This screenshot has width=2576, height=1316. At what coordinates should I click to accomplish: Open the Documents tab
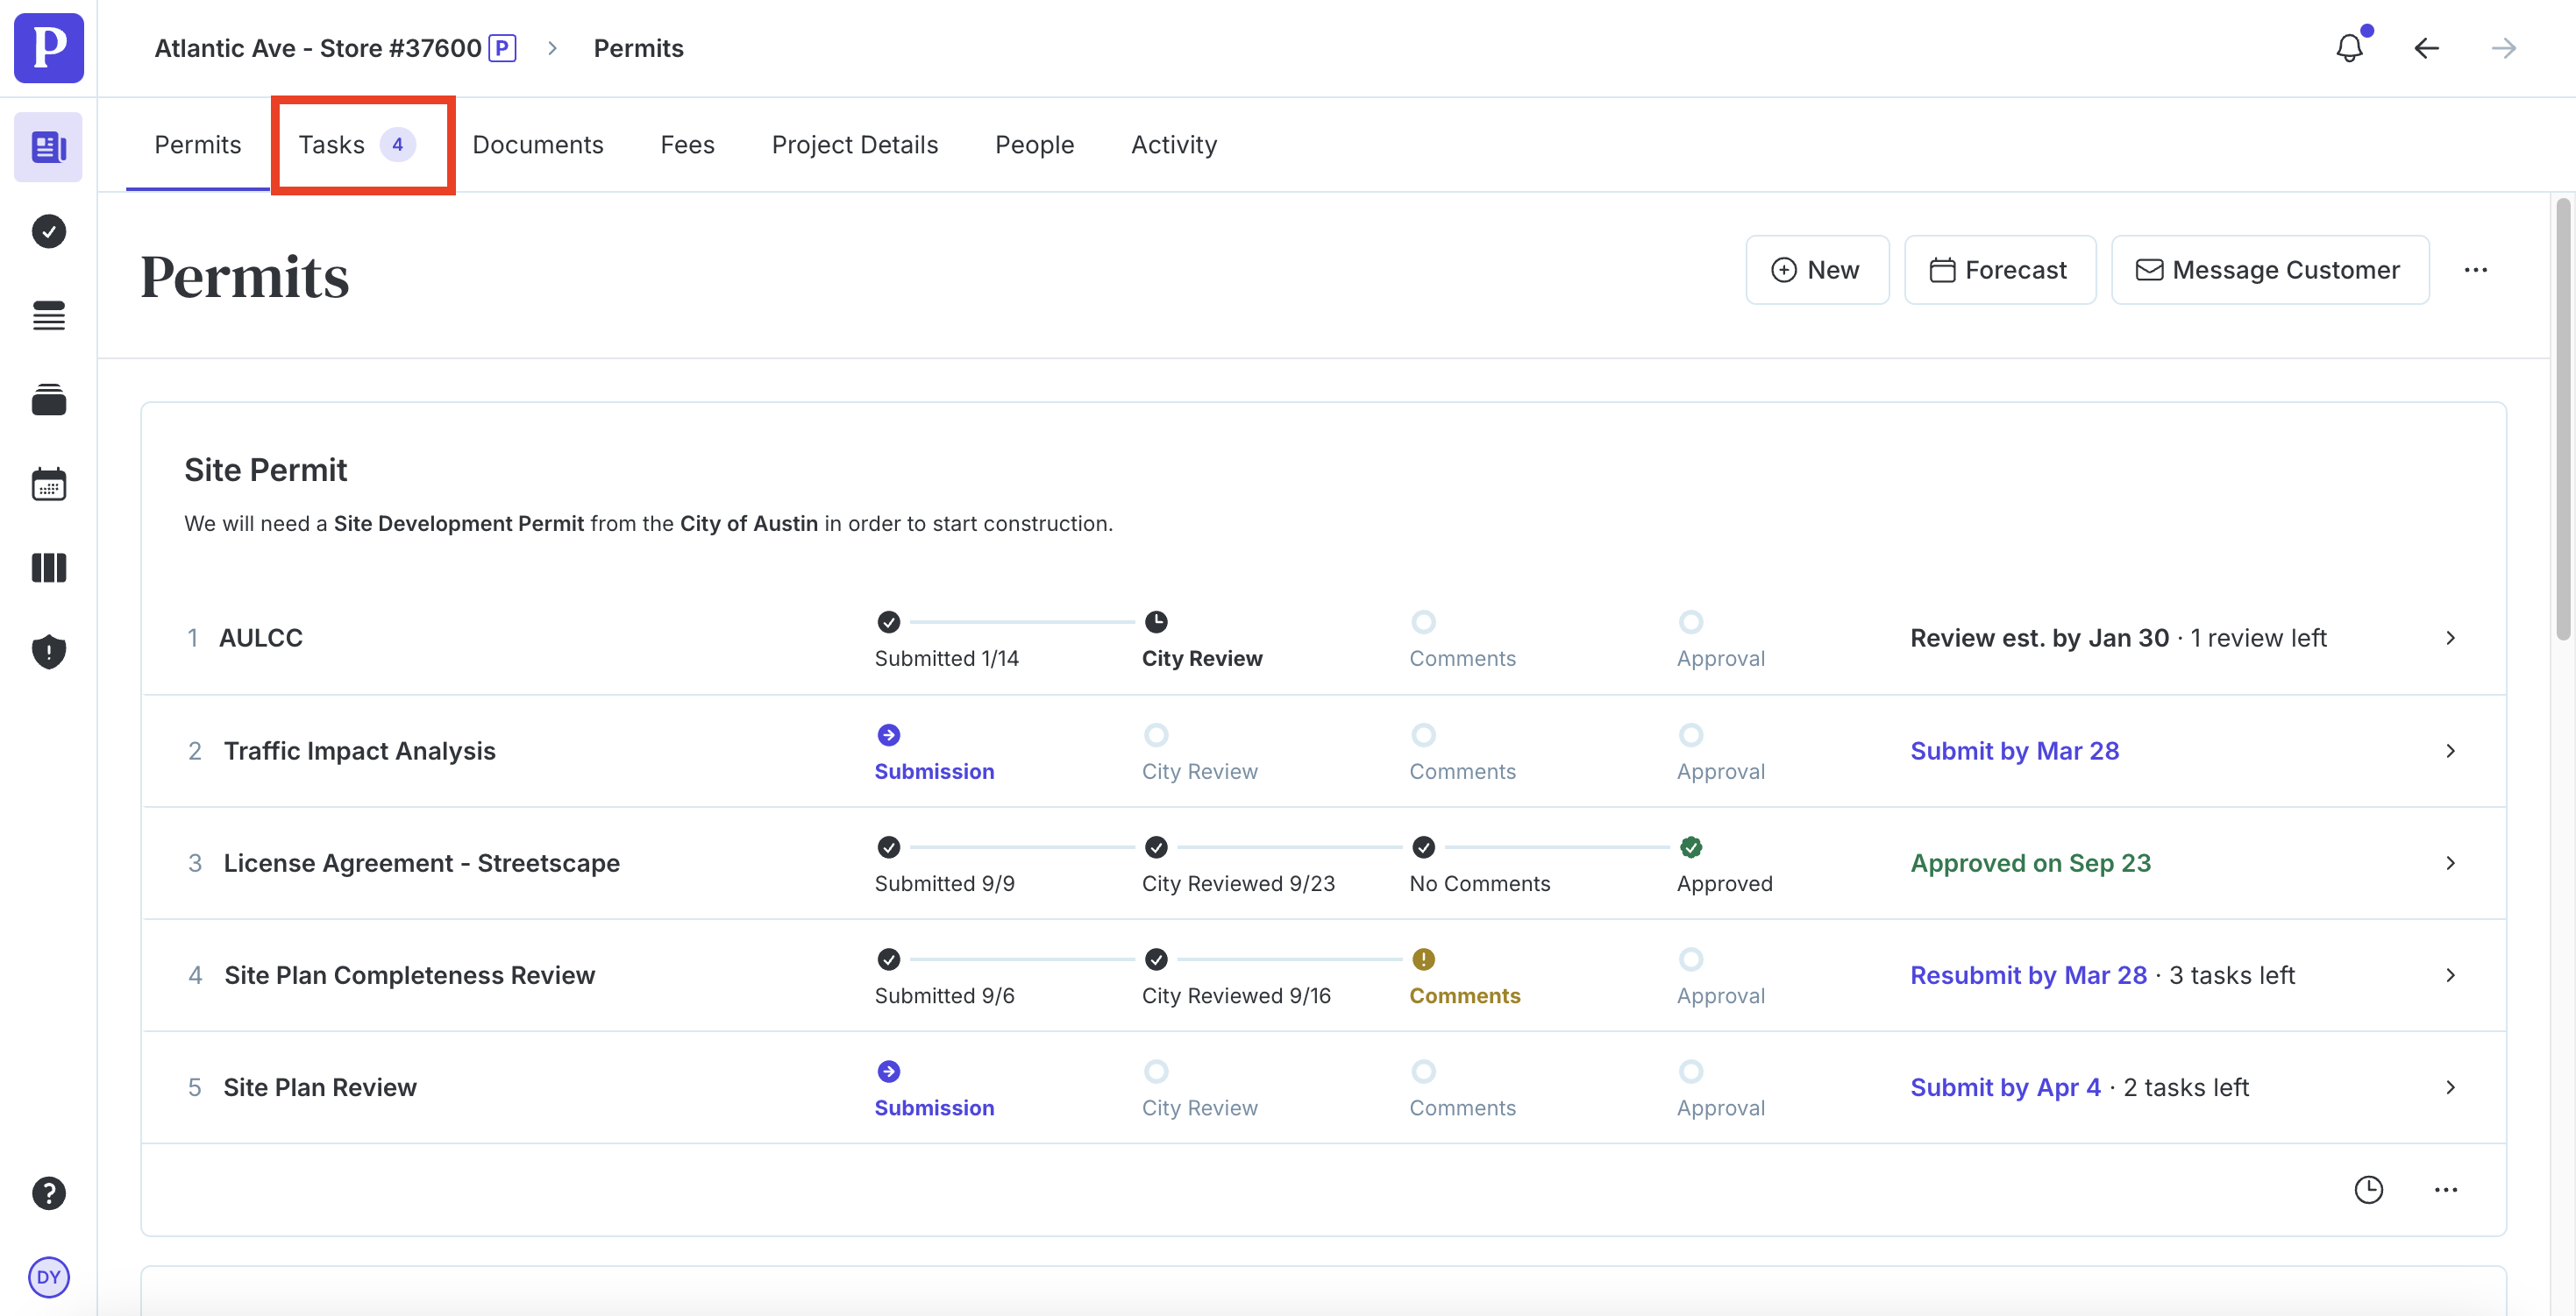[x=538, y=145]
